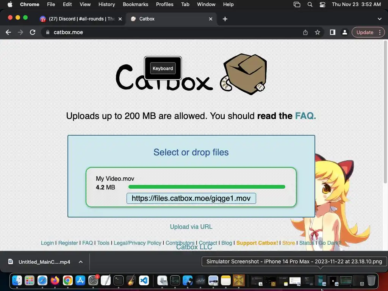Open Launchpad in the dock
Screen dimensions: 388x291
coord(30,281)
